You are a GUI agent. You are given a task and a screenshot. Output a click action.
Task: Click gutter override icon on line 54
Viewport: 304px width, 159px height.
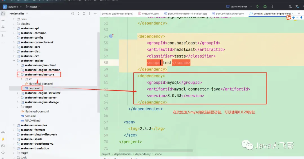pyautogui.click(x=111, y=36)
